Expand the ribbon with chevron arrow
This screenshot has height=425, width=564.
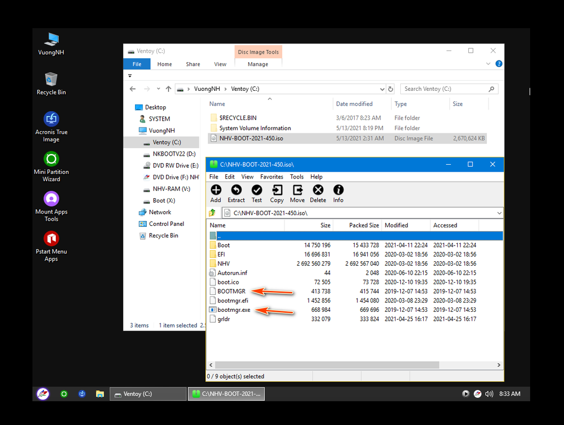click(x=488, y=64)
